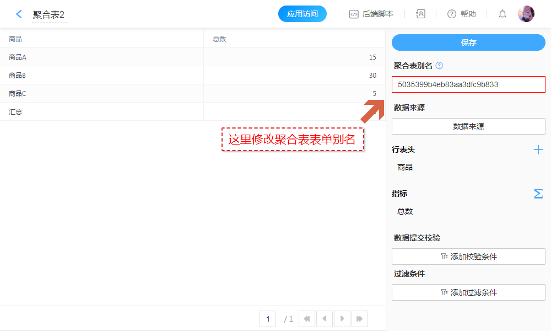Open the 数据来源 data source button

click(x=468, y=126)
